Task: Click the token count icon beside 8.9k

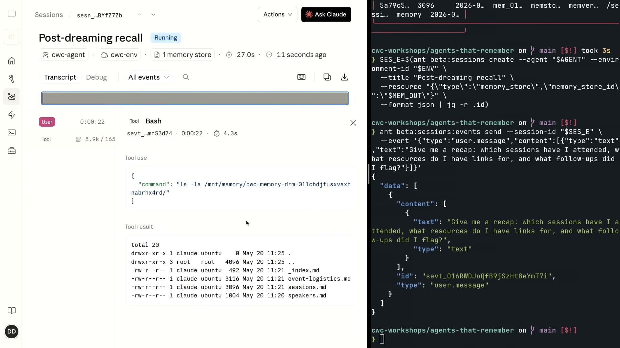Action: (x=78, y=139)
